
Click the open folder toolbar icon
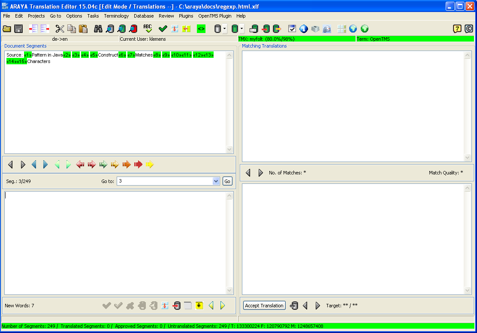tap(6, 29)
